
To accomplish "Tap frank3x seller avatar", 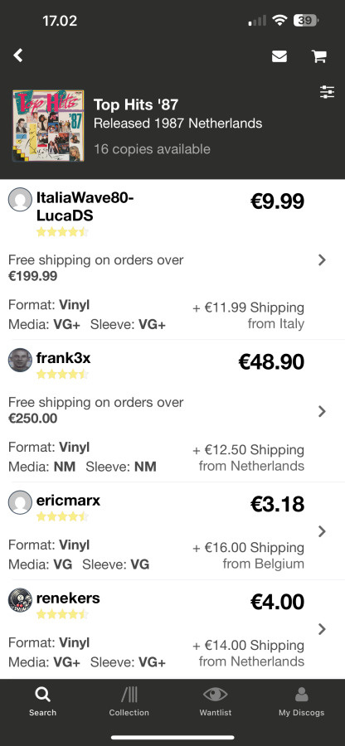I will (x=20, y=361).
